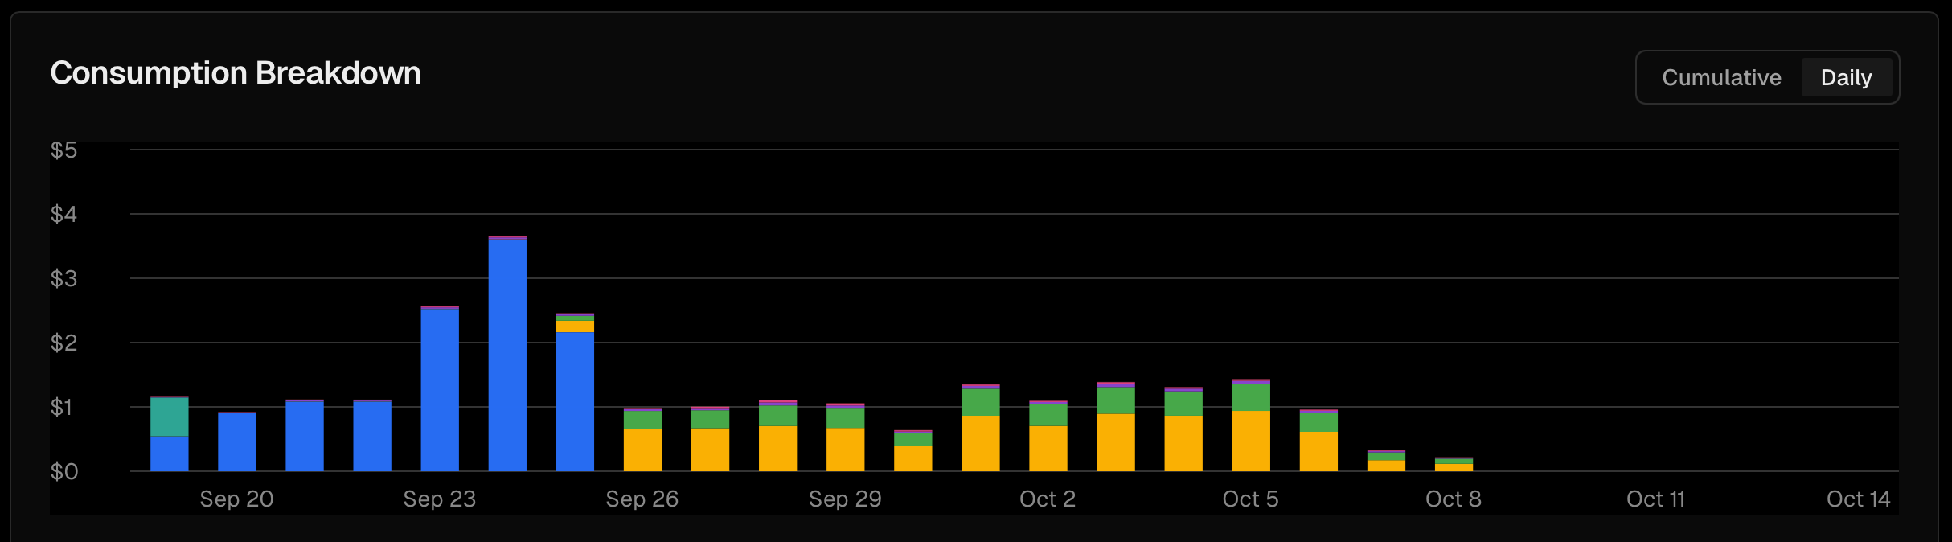Click the "$5" y-axis label
1952x542 pixels.
click(64, 150)
